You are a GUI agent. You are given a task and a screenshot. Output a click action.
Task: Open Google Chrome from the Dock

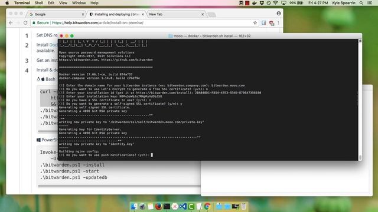[207, 206]
